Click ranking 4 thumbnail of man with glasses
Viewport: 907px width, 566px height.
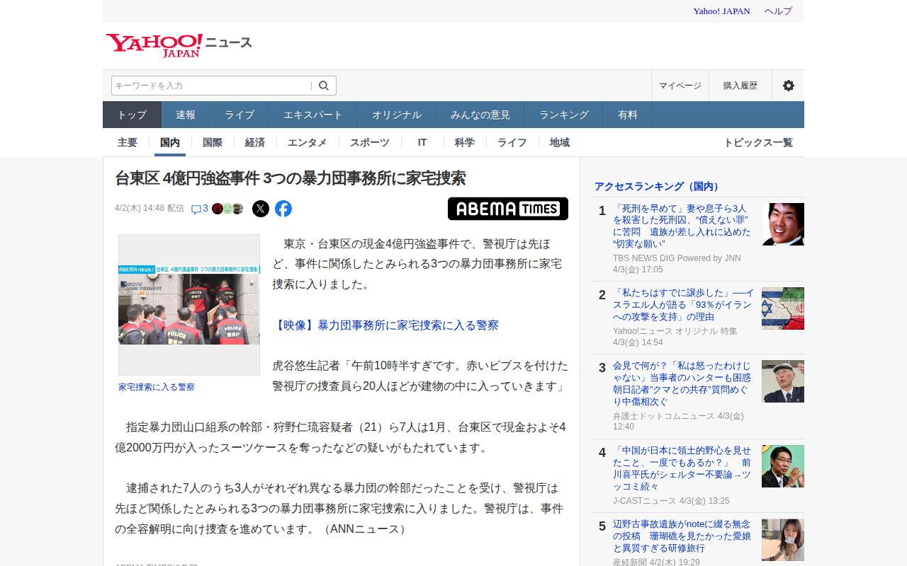click(783, 466)
